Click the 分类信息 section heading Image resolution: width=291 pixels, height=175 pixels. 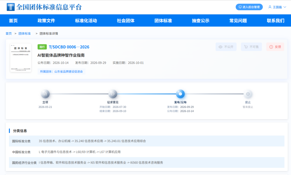[x=20, y=131]
